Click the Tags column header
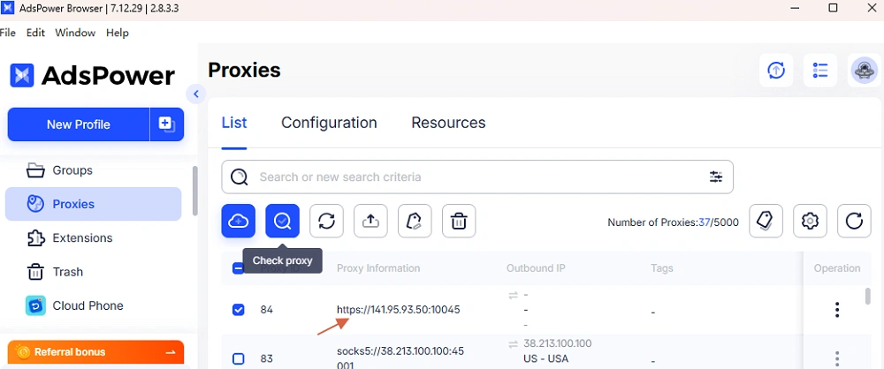This screenshot has width=884, height=369. pyautogui.click(x=662, y=268)
